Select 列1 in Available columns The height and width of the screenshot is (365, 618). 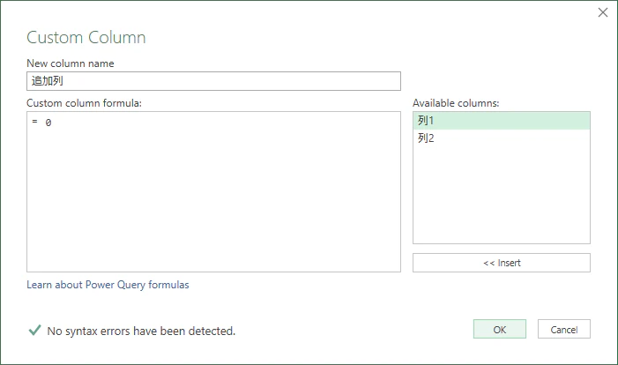pos(502,121)
